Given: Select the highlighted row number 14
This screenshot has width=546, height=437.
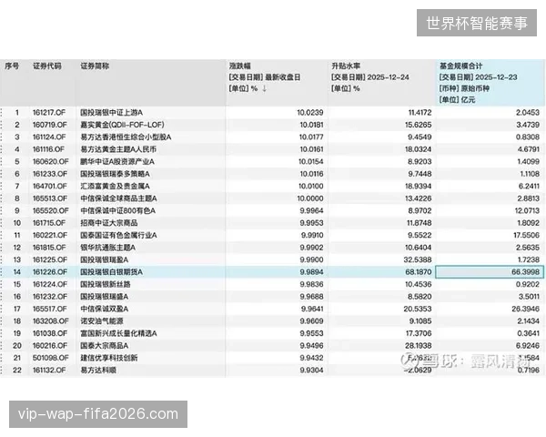Looking at the screenshot, I should pos(16,272).
